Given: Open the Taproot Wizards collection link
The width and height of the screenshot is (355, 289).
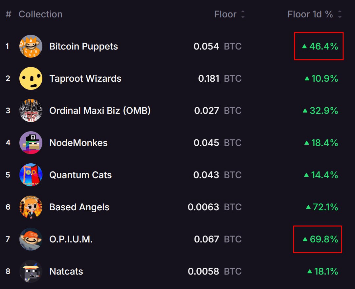Looking at the screenshot, I should [85, 78].
